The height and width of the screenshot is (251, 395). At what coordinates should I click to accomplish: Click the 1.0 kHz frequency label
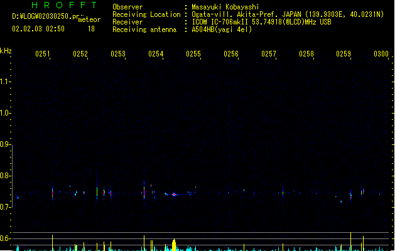click(x=4, y=113)
